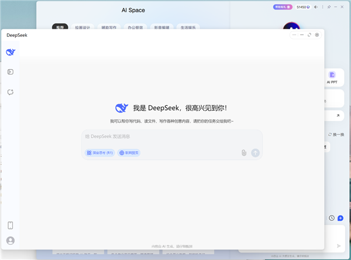Toggle 联网搜索 web search mode
The width and height of the screenshot is (351, 260).
pyautogui.click(x=129, y=153)
